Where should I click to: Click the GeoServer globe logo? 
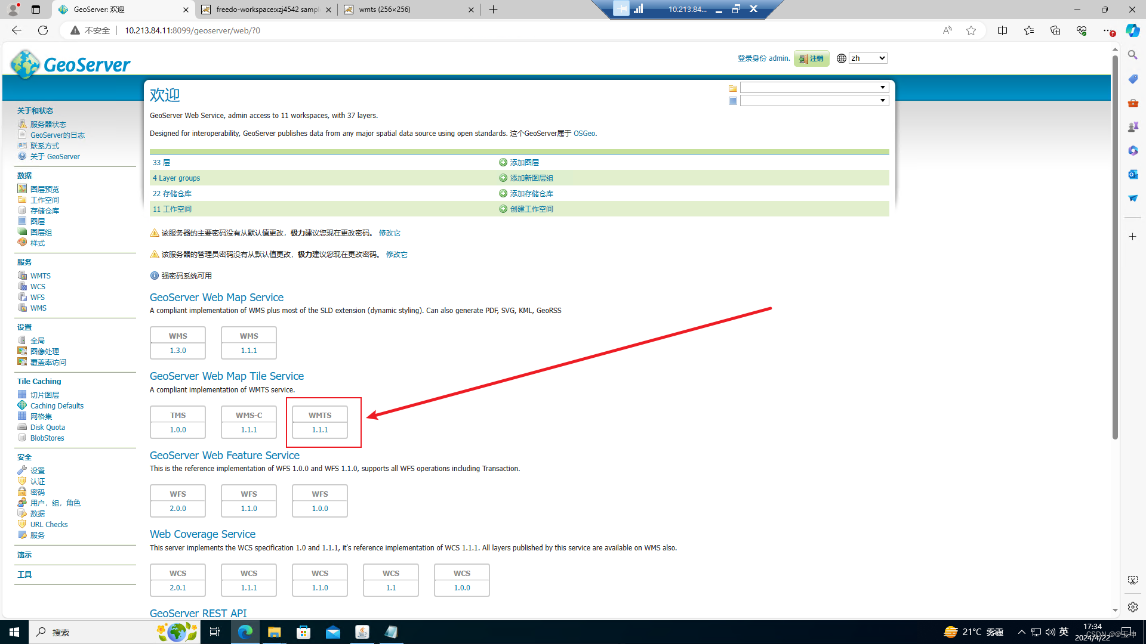25,64
